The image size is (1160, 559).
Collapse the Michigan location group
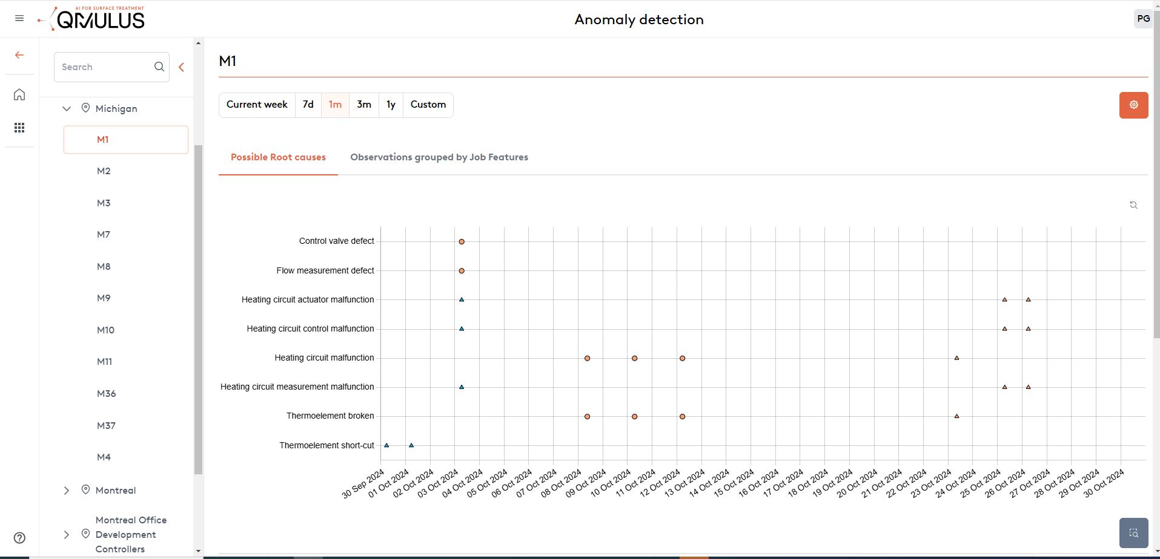click(x=67, y=109)
